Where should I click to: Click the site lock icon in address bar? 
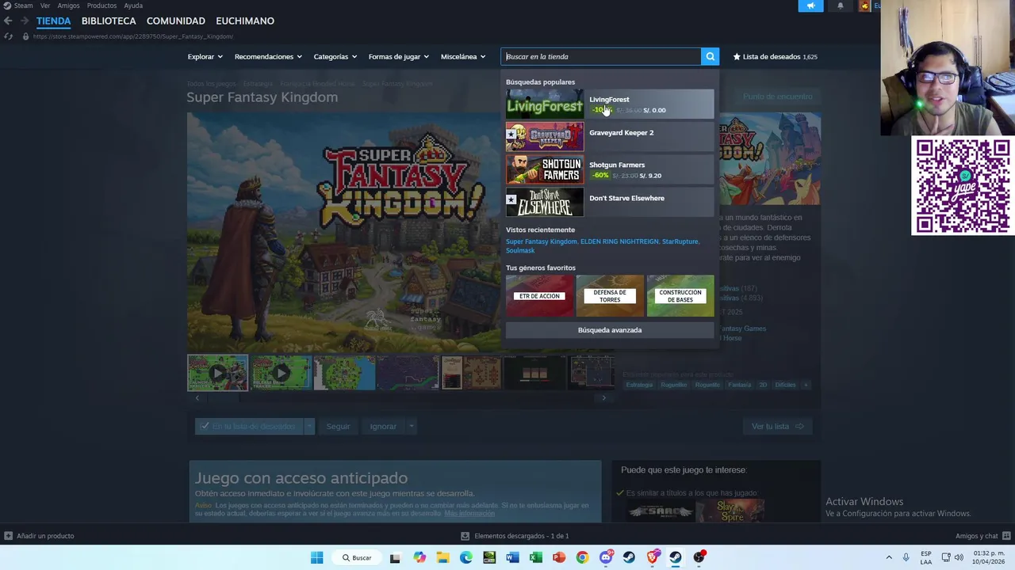[25, 36]
